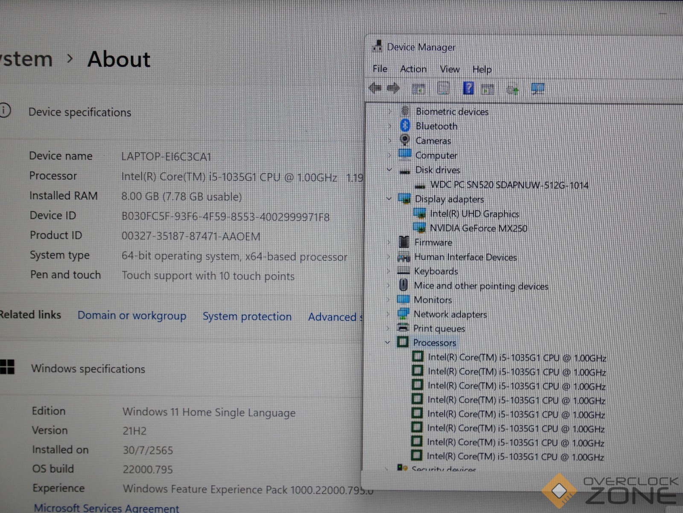Screen dimensions: 683x513
Task: Click the Product ID value 00327-35187-87471-AAOEM
Action: [x=191, y=236]
